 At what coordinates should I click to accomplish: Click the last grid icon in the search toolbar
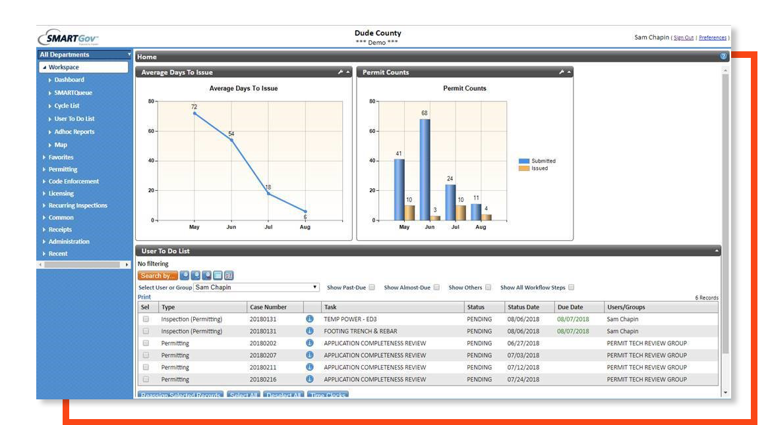tap(228, 275)
